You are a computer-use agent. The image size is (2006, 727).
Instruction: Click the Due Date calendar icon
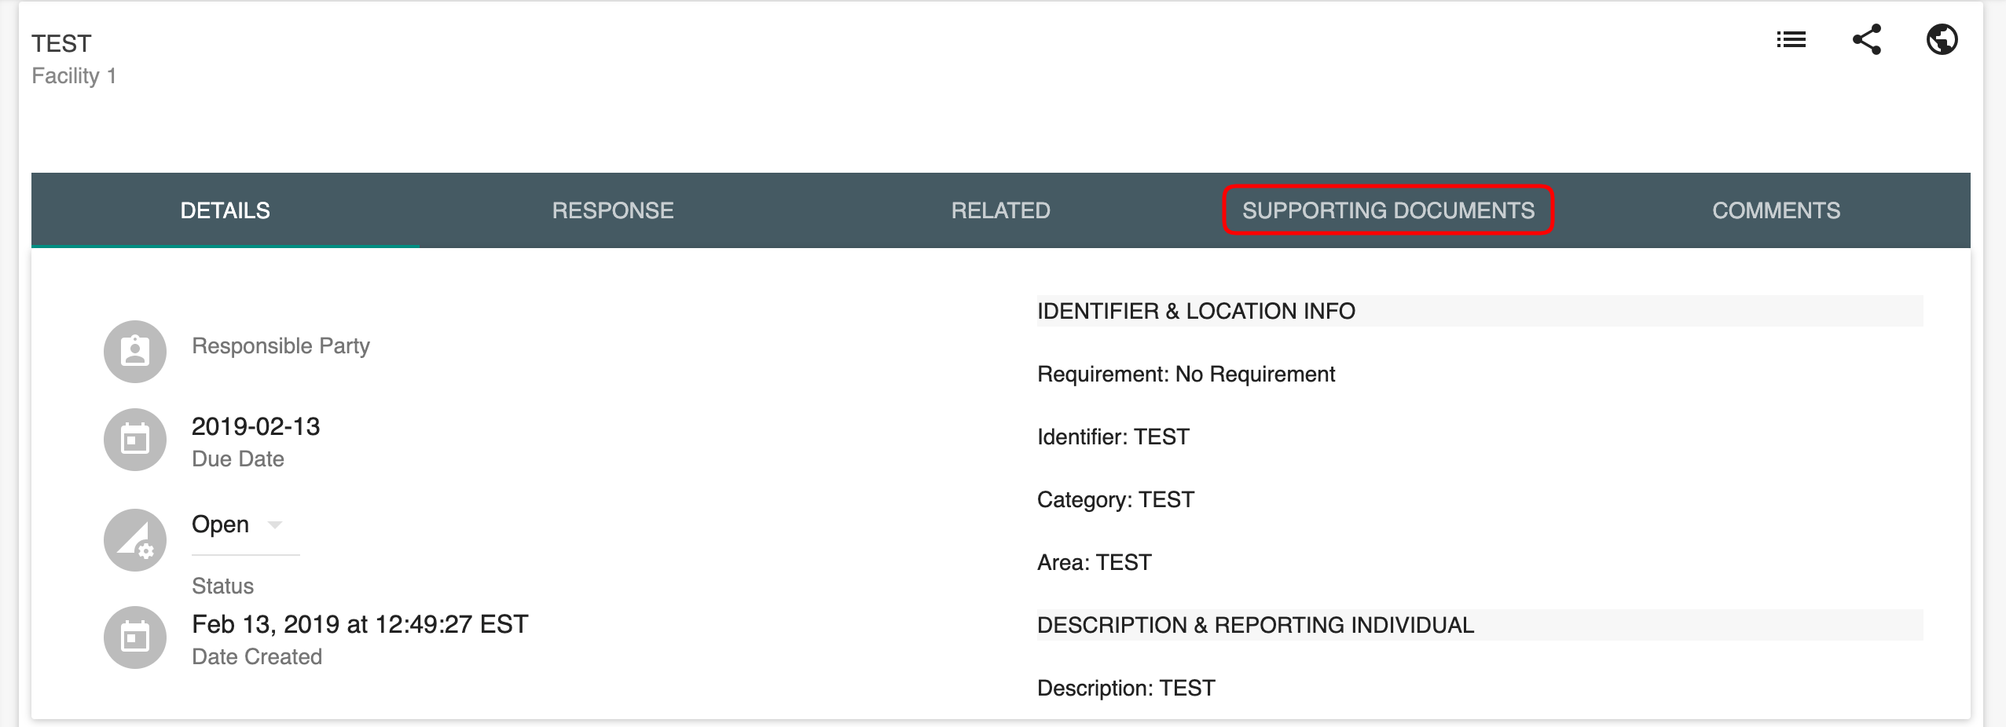click(135, 440)
